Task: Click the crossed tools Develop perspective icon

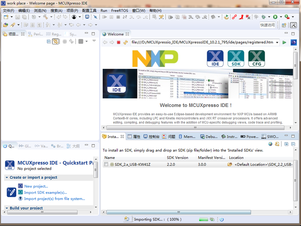Action: click(293, 25)
